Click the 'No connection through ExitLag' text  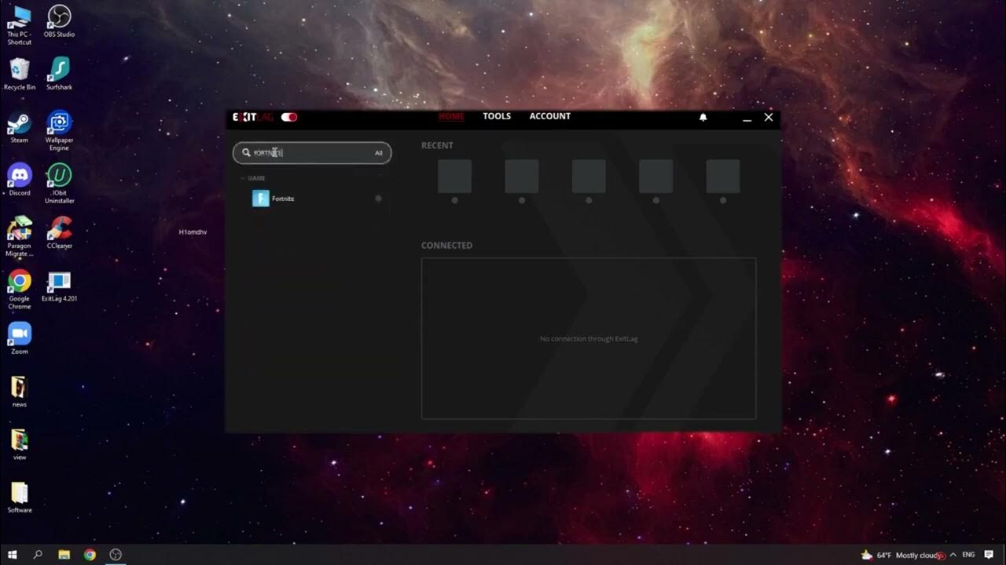589,339
